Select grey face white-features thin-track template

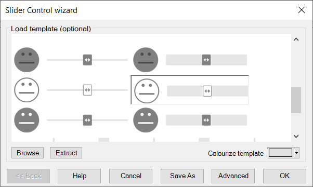[71, 120]
